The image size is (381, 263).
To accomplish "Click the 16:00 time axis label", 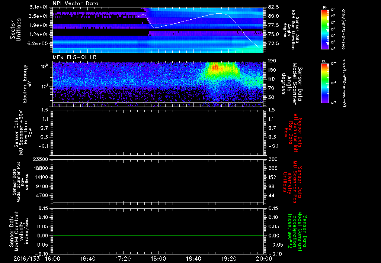I will (53, 259).
